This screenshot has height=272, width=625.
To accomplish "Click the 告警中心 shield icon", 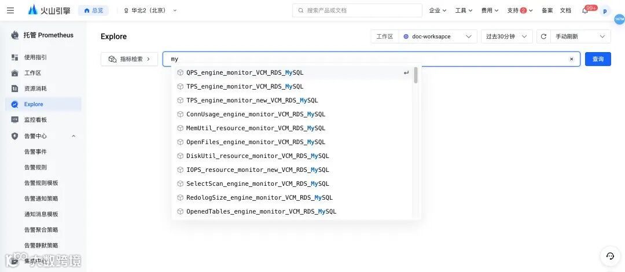I will click(14, 136).
